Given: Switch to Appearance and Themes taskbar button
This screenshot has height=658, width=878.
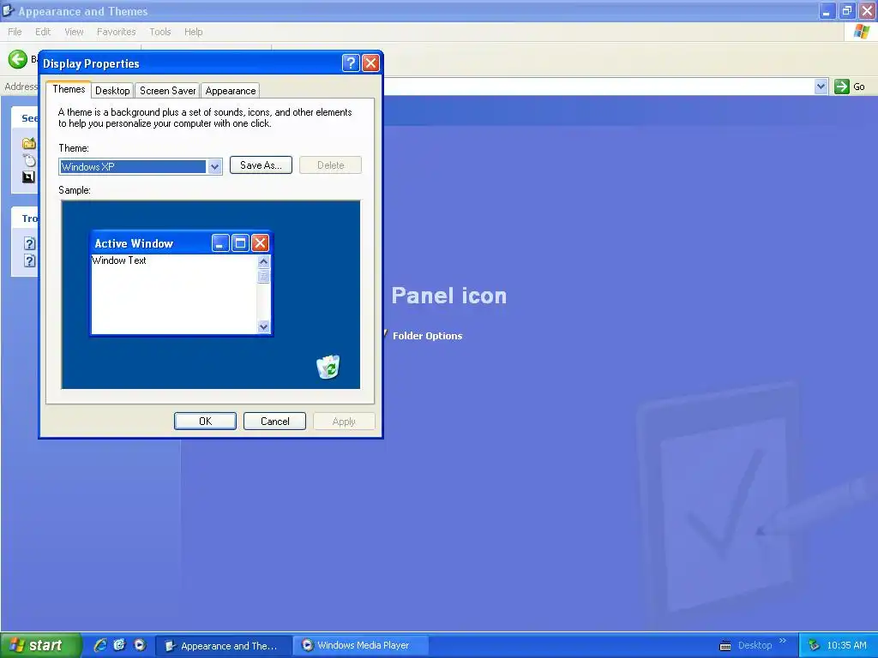Looking at the screenshot, I should click(x=223, y=646).
